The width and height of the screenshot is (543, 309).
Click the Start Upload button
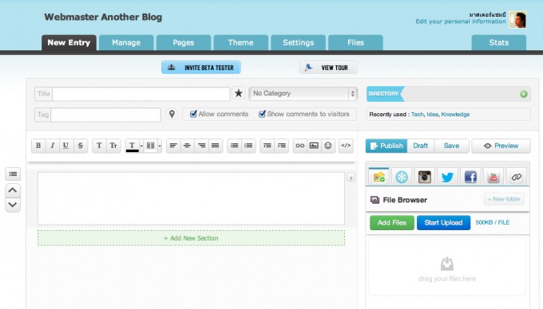[443, 223]
